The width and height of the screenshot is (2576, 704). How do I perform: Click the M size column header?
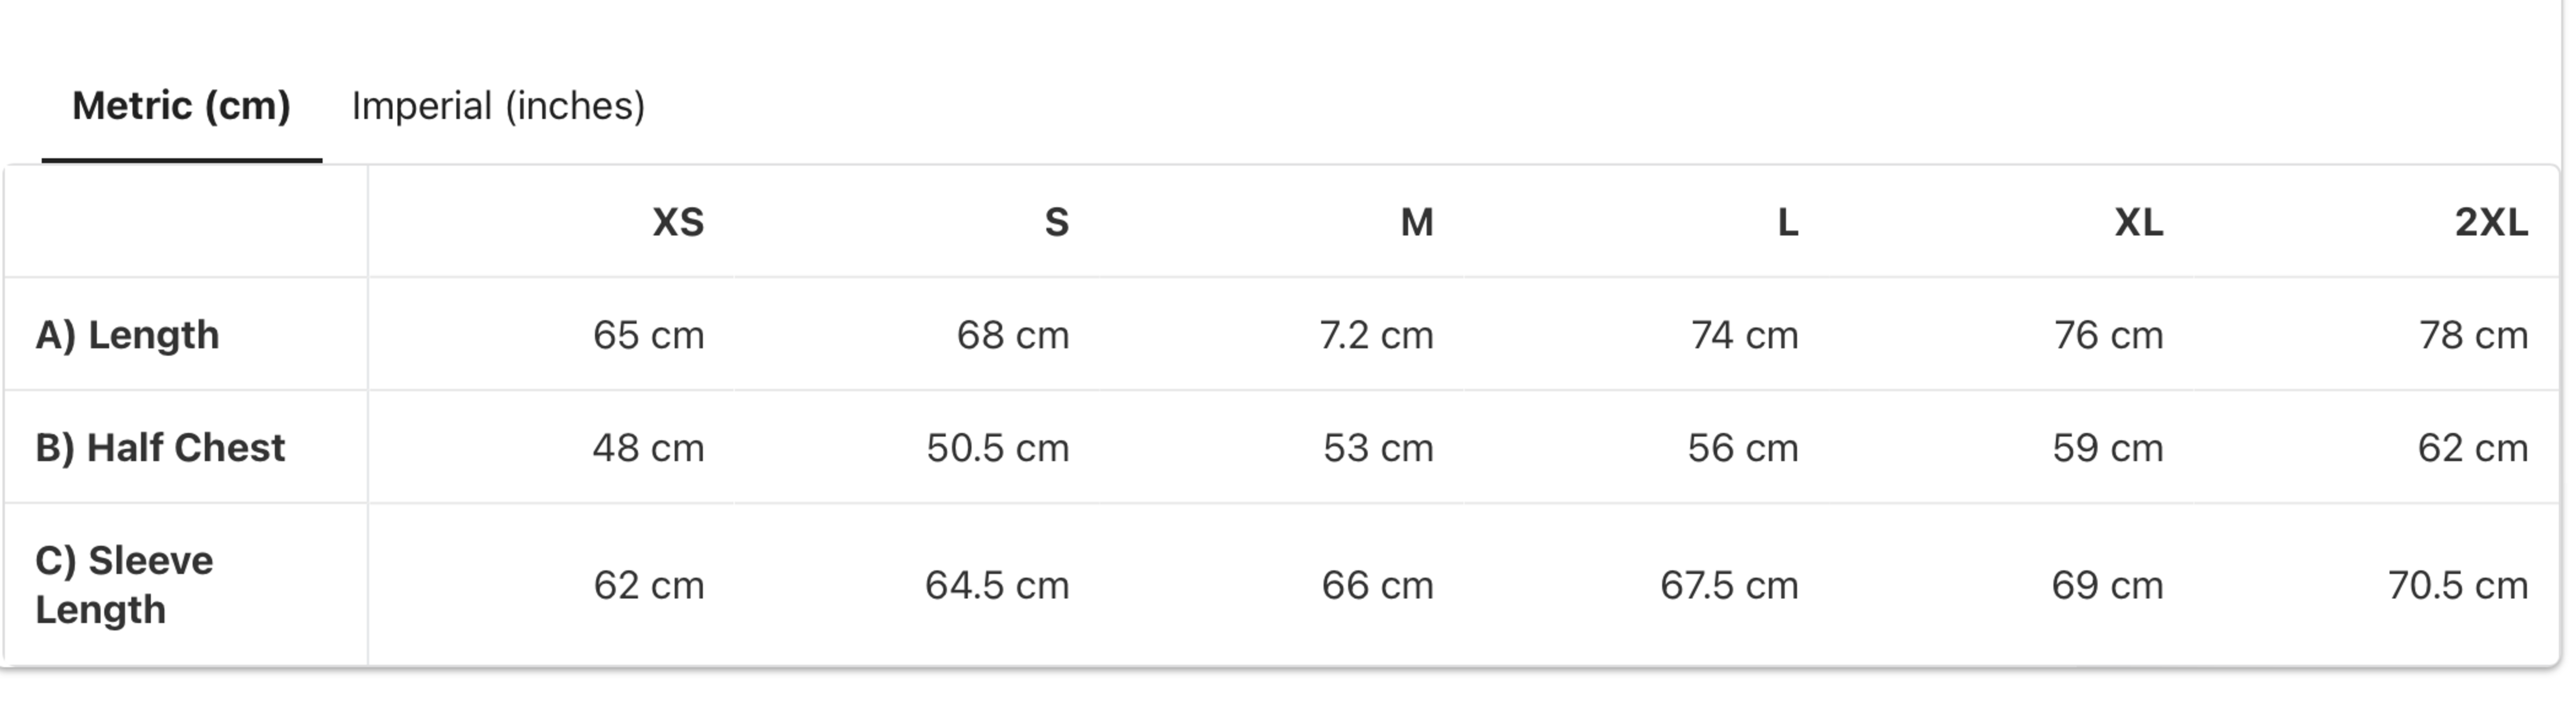[1417, 222]
